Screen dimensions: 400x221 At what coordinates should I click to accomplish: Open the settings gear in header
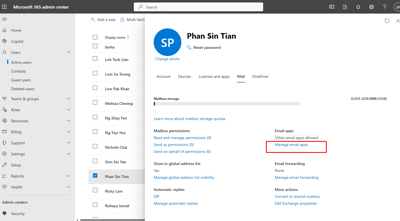pyautogui.click(x=372, y=7)
